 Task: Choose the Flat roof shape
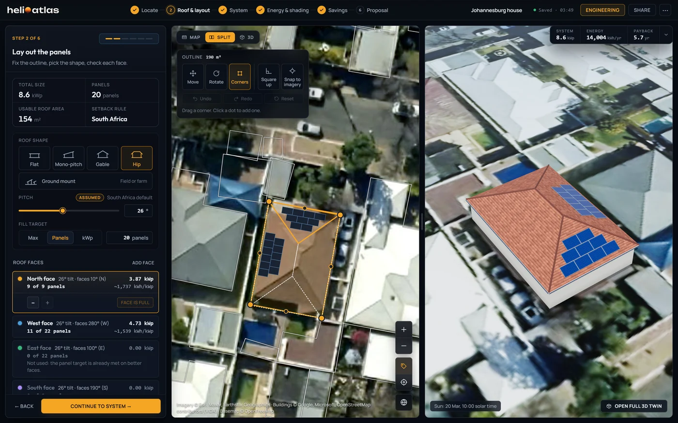pyautogui.click(x=34, y=158)
